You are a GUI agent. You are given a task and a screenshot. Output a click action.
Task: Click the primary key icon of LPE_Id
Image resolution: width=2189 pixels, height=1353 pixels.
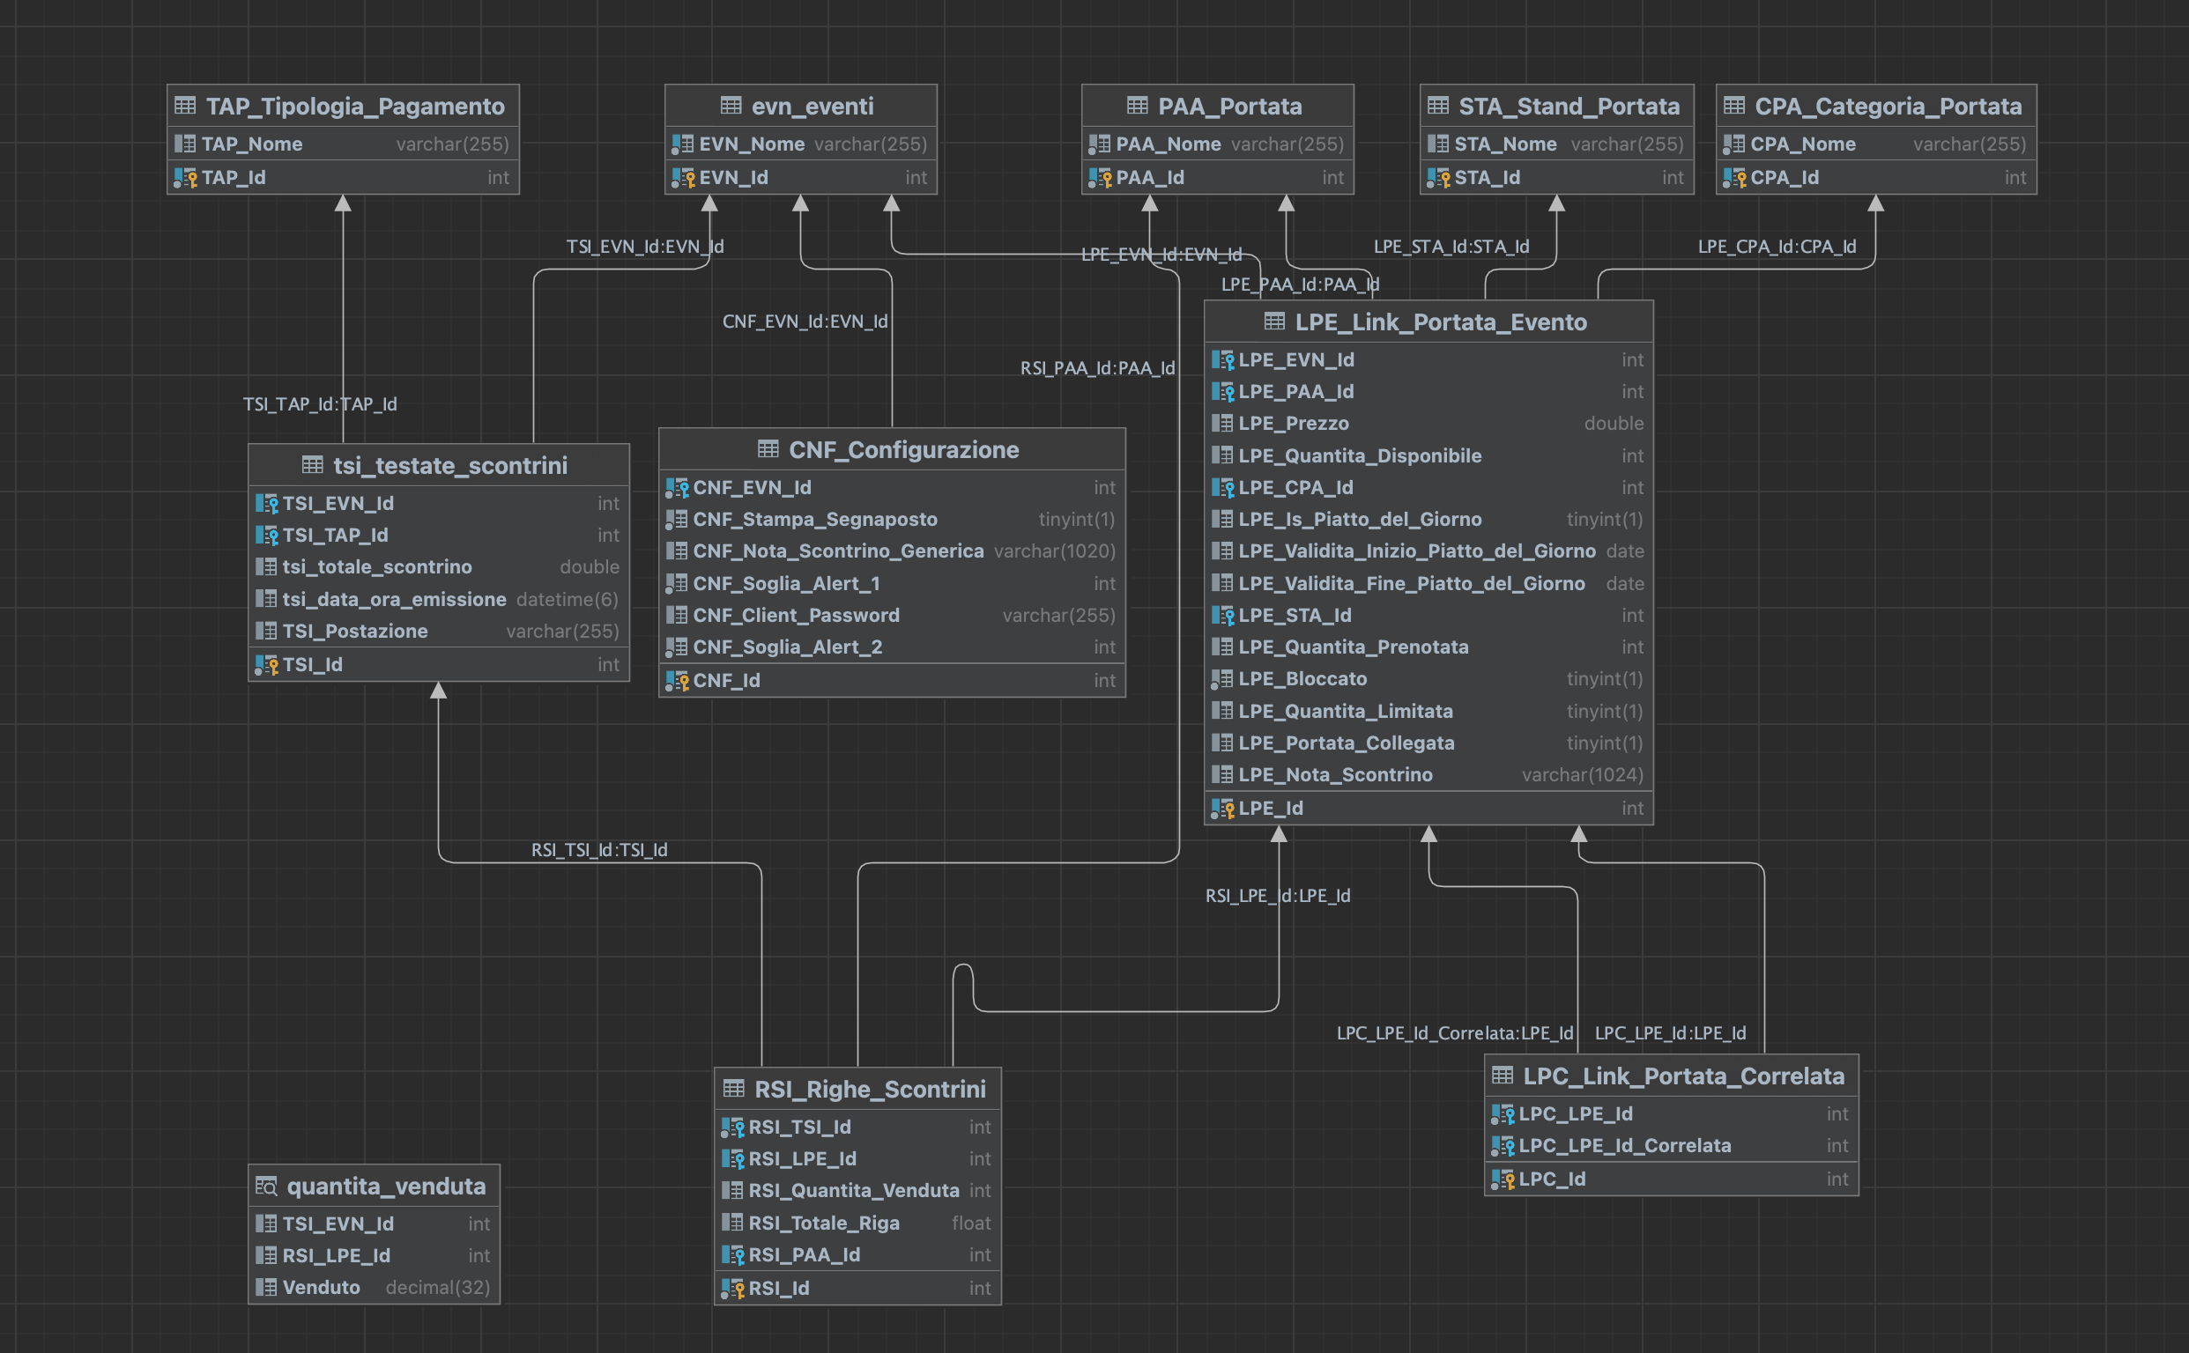[x=1223, y=808]
